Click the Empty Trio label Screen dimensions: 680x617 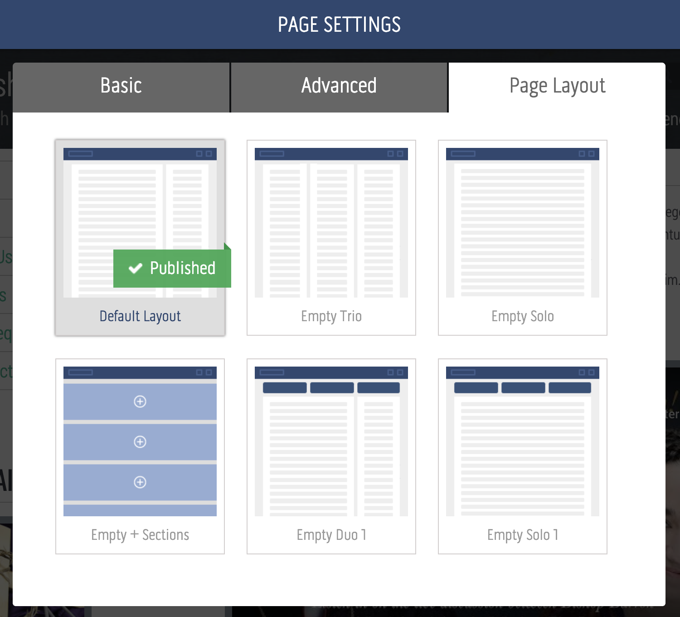(331, 316)
